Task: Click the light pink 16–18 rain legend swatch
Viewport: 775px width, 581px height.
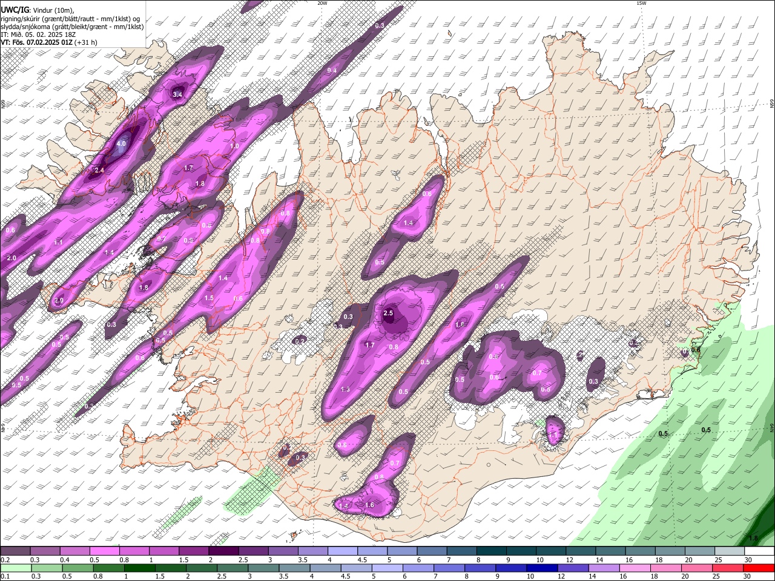Action: coord(636,568)
